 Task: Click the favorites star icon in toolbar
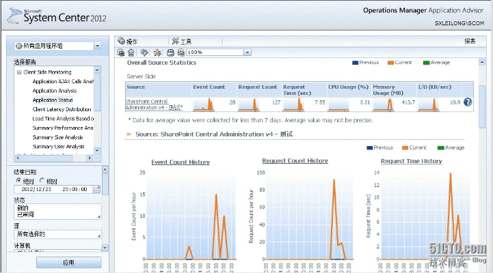tap(157, 52)
